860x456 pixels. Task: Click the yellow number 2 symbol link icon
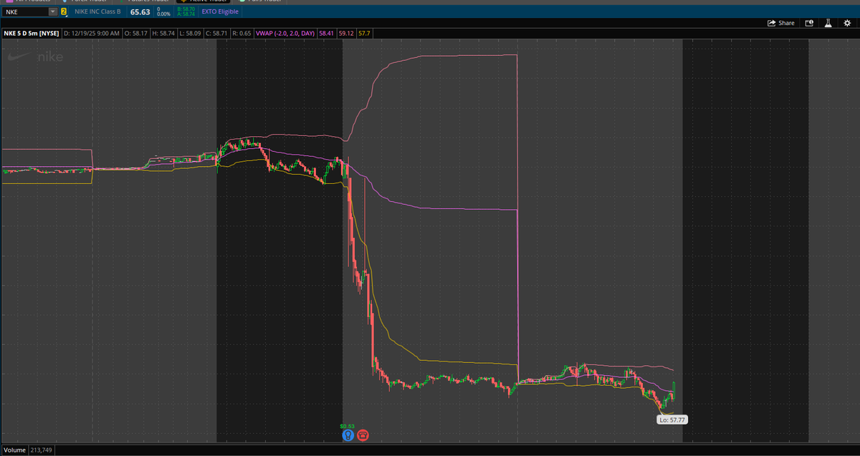[64, 12]
